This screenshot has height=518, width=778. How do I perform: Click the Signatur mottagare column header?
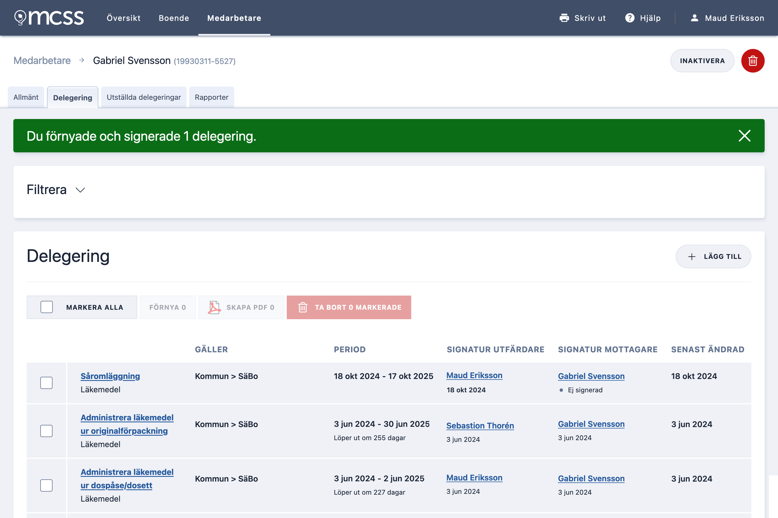point(608,350)
